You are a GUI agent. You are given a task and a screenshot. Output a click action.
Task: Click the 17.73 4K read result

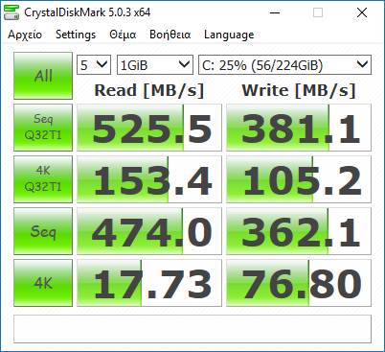point(149,283)
